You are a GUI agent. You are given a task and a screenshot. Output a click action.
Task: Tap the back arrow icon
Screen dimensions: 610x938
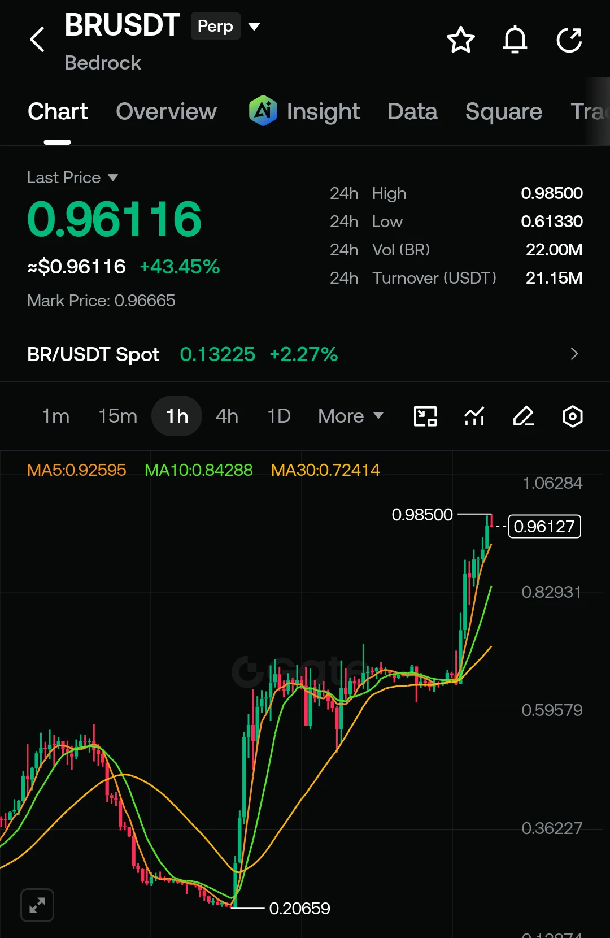[x=37, y=40]
